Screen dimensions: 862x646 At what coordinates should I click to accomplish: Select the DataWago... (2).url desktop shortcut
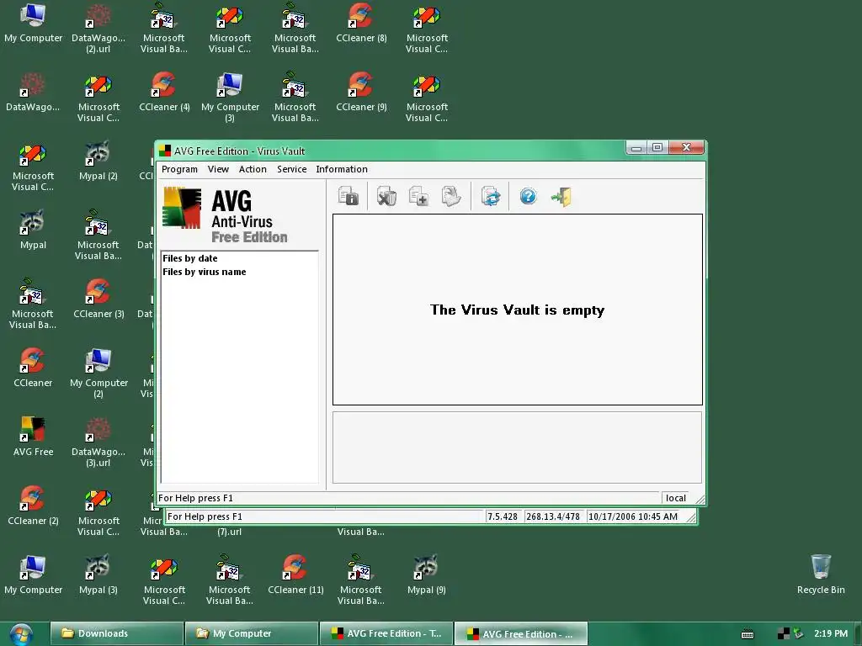98,29
